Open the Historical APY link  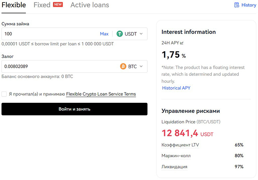176,88
